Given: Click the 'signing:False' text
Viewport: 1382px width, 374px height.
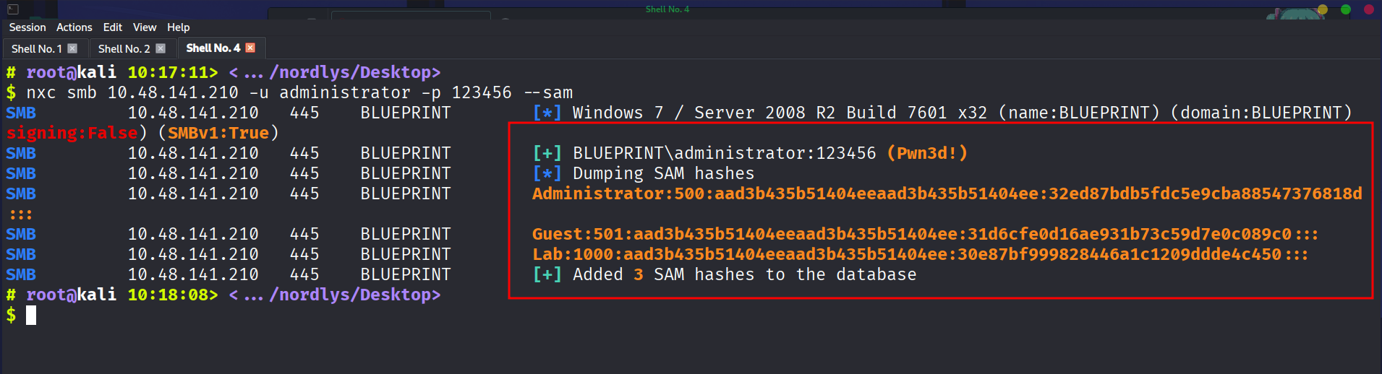Looking at the screenshot, I should coord(72,133).
